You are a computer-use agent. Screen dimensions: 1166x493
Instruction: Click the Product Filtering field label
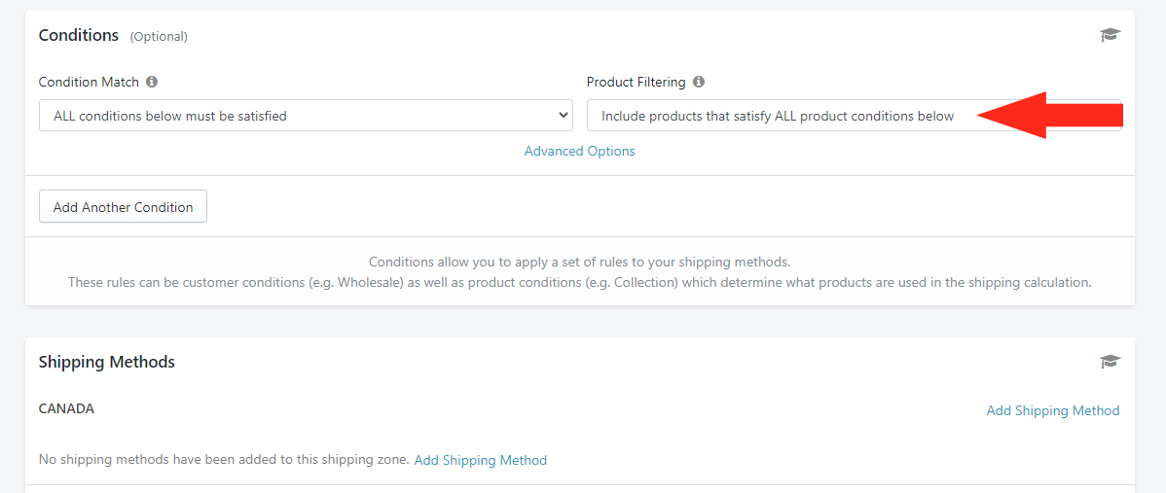click(636, 82)
